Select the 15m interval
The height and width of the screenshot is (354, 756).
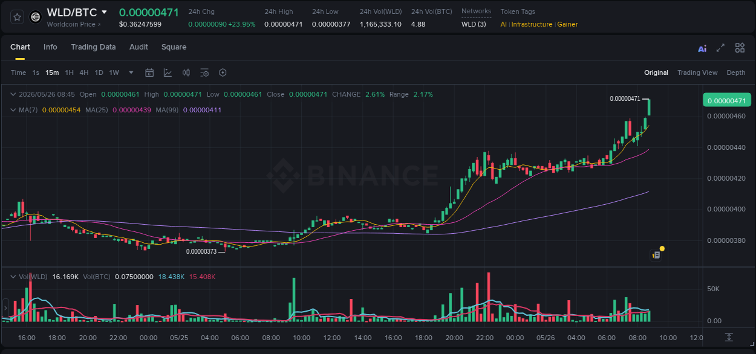point(53,72)
